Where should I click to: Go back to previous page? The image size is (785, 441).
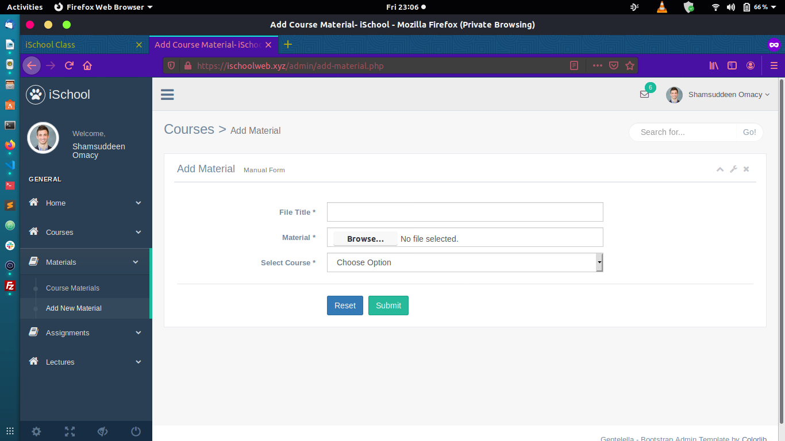[32, 65]
